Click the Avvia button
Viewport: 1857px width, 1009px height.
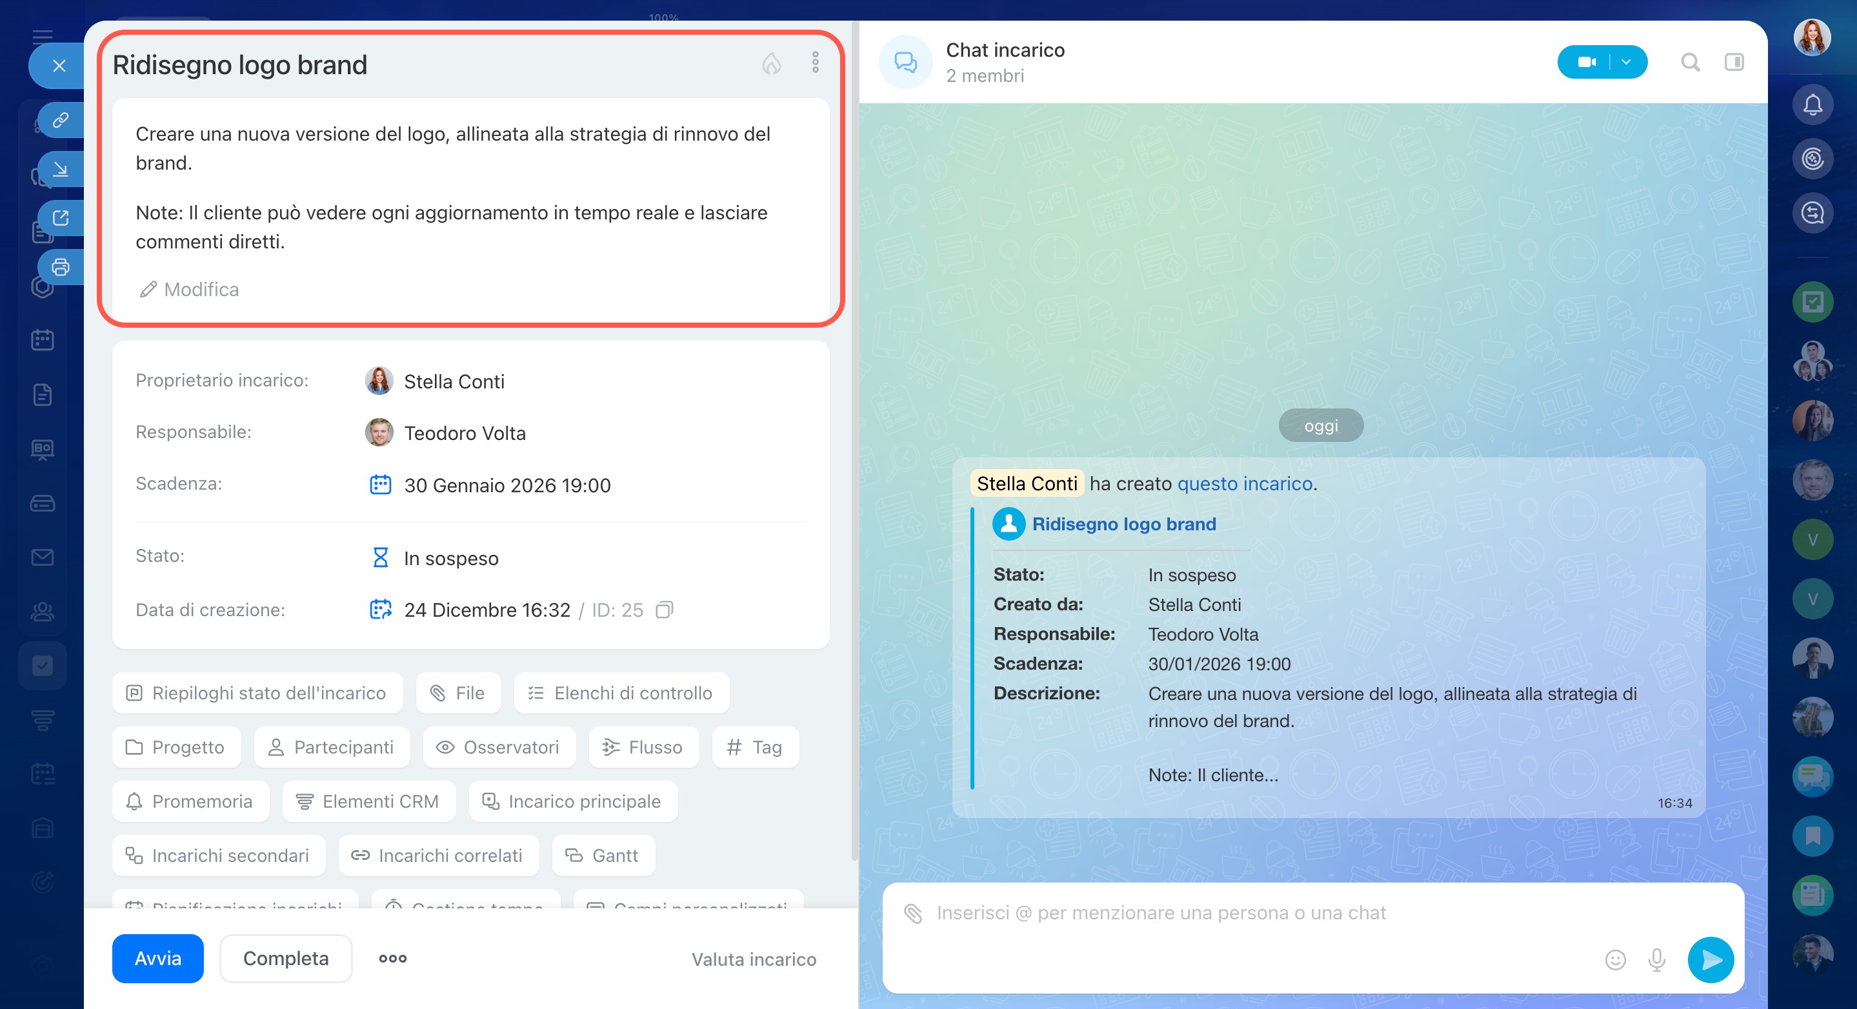(x=158, y=959)
